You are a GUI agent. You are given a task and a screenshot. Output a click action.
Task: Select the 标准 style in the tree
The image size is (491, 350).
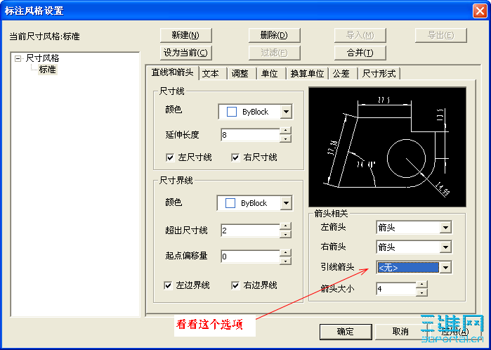pos(48,70)
